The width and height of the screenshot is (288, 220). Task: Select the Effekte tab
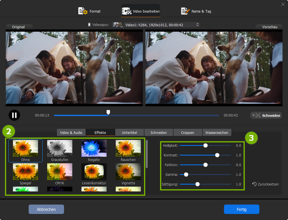[100, 133]
